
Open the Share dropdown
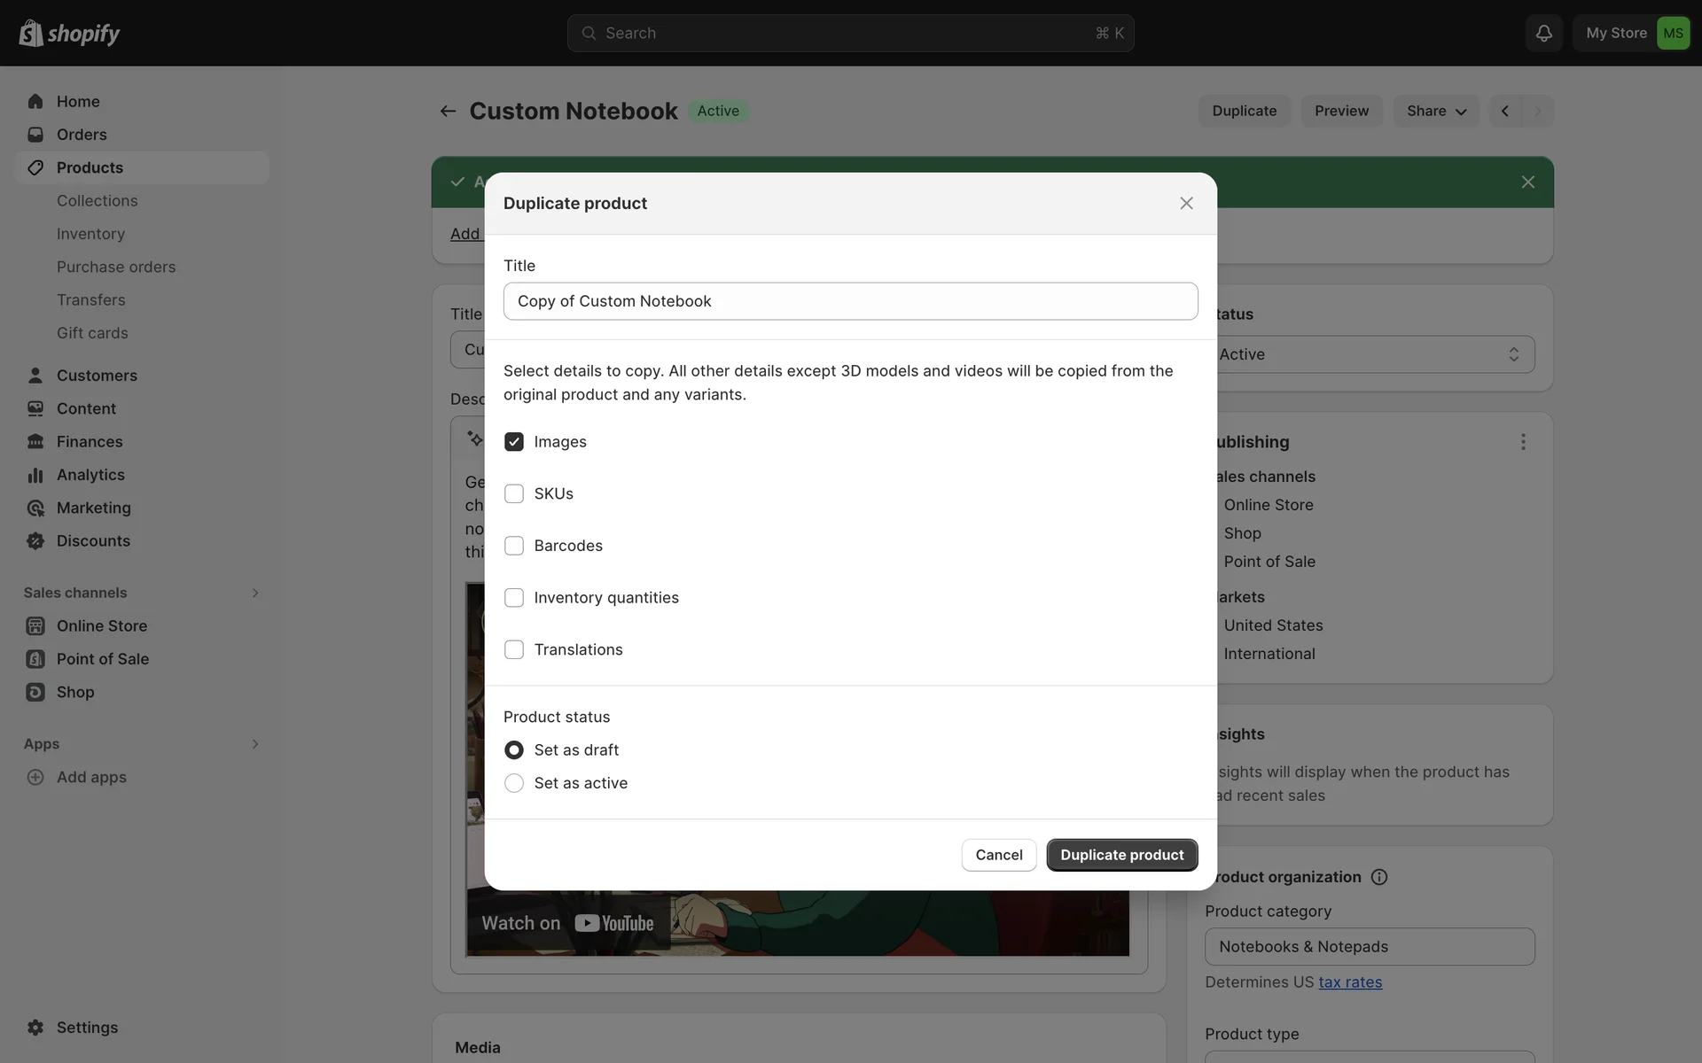coord(1435,111)
